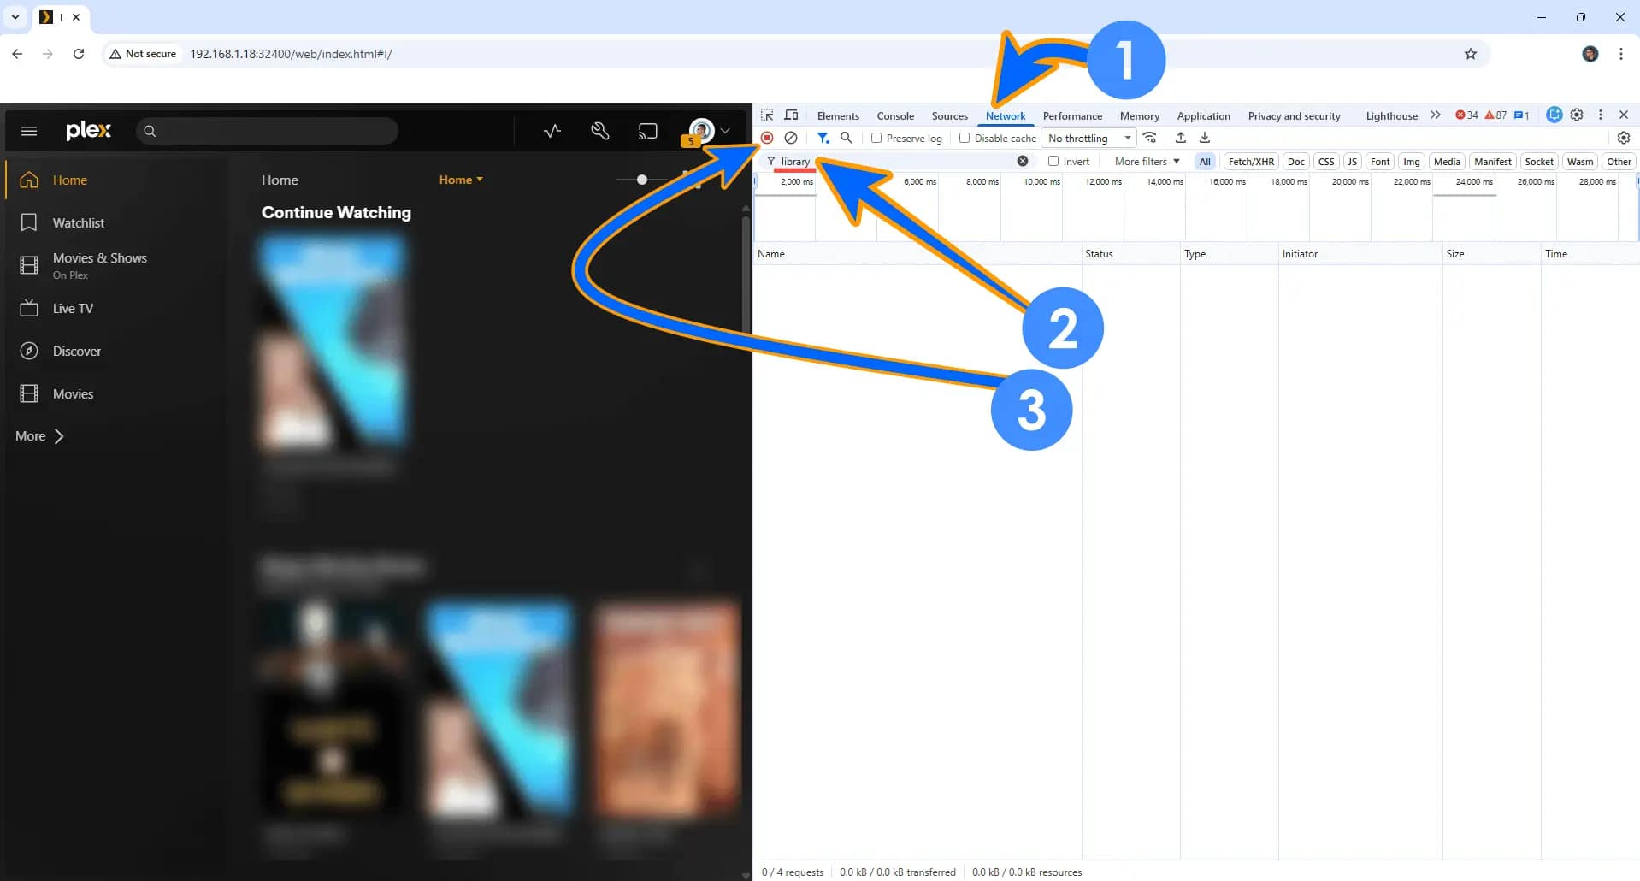
Task: Tick the Invert filter checkbox
Action: click(1053, 162)
